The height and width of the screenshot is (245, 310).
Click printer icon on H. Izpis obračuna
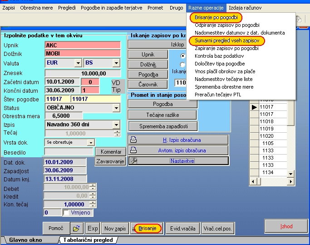tap(133, 140)
